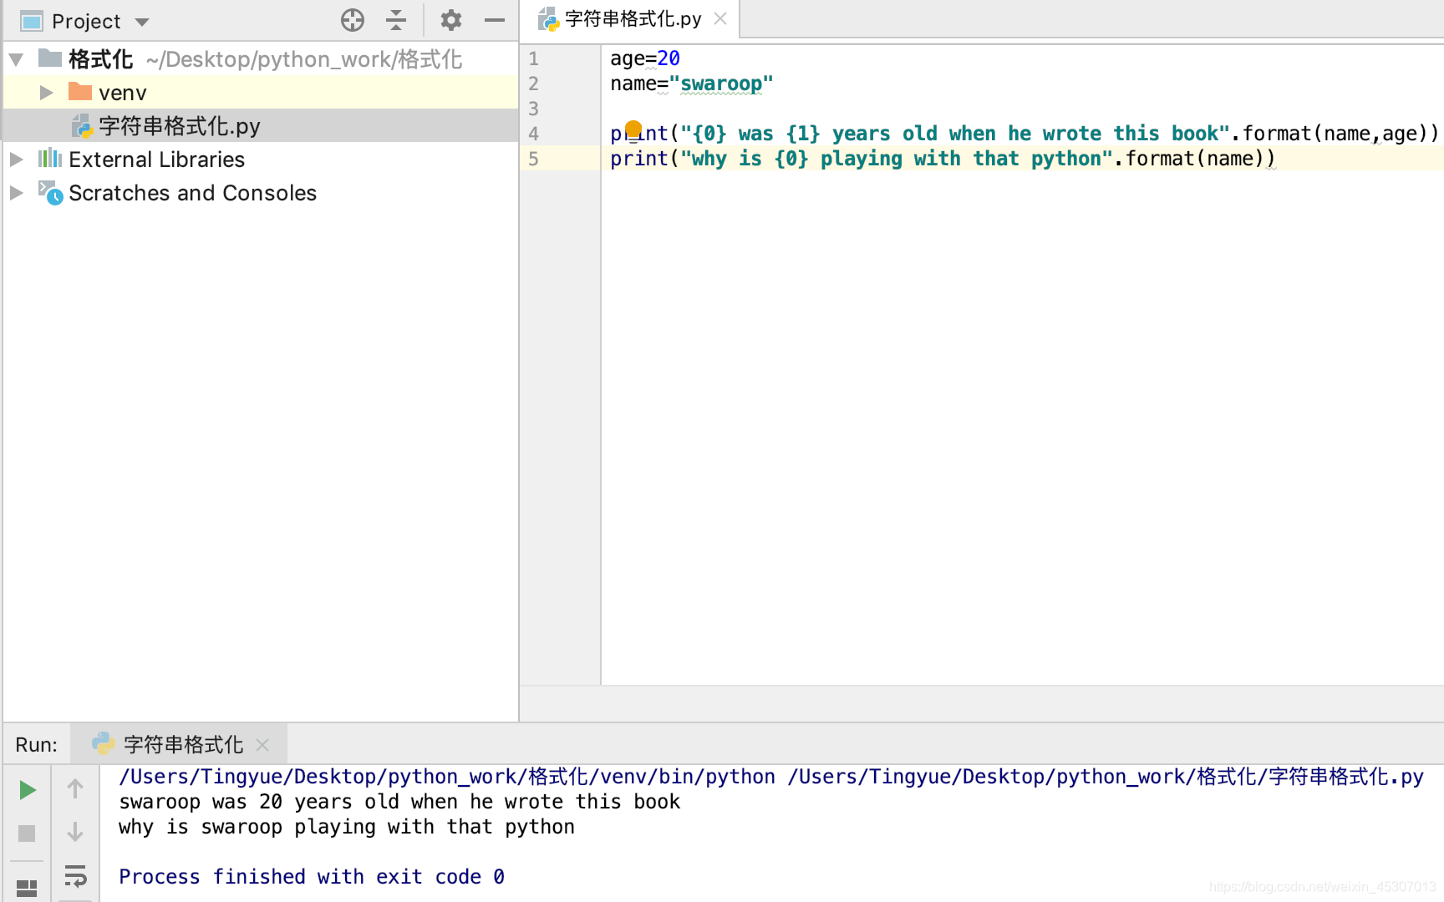Image resolution: width=1444 pixels, height=902 pixels.
Task: Click line number 5 in gutter
Action: click(x=533, y=159)
